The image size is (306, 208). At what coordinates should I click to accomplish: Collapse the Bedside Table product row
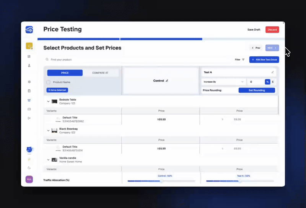click(48, 102)
